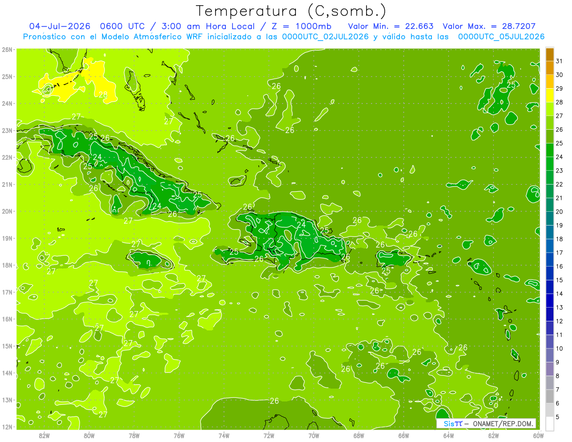Click the "12N" latitude axis label
572x442 pixels.
click(x=7, y=427)
